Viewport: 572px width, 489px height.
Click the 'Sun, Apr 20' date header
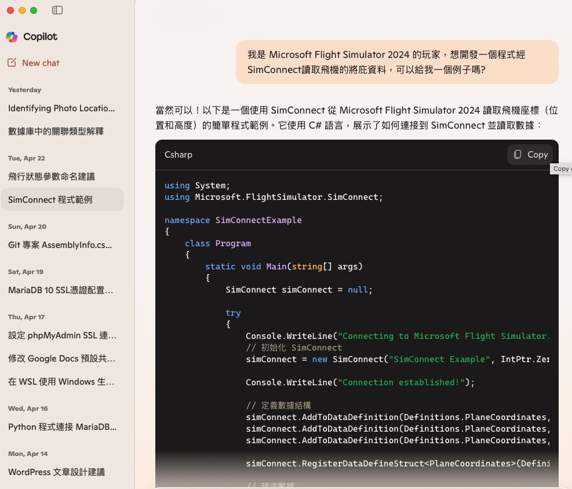pos(27,227)
